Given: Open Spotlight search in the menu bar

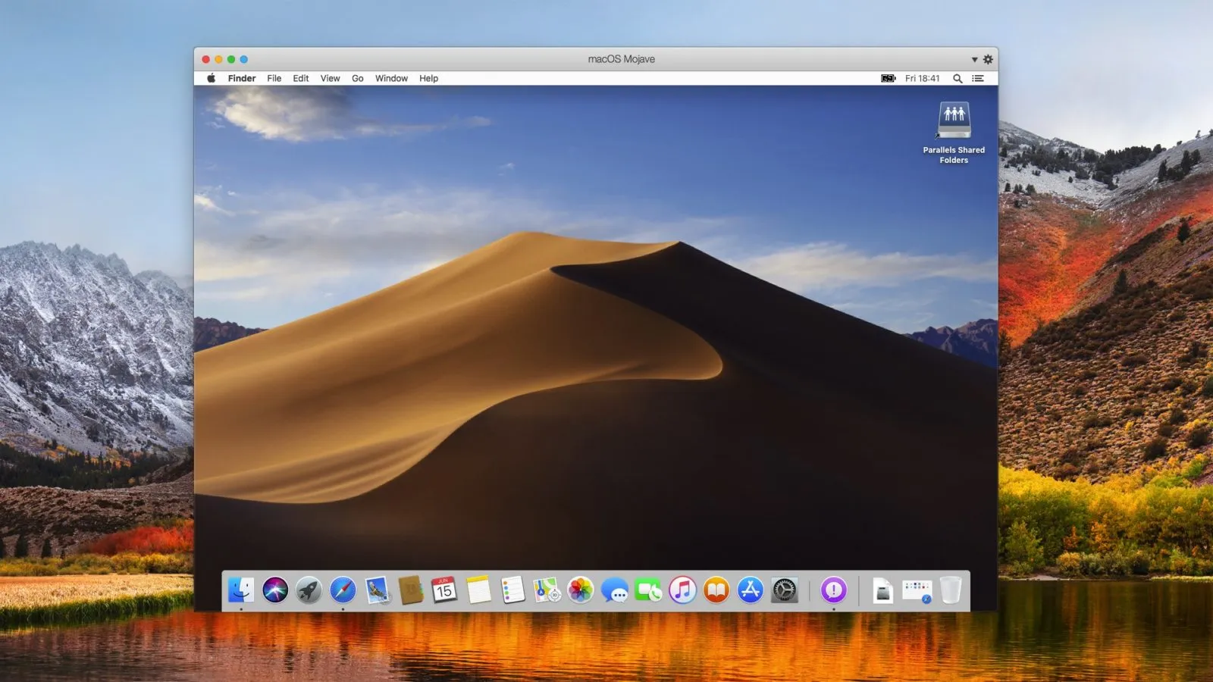Looking at the screenshot, I should (958, 78).
